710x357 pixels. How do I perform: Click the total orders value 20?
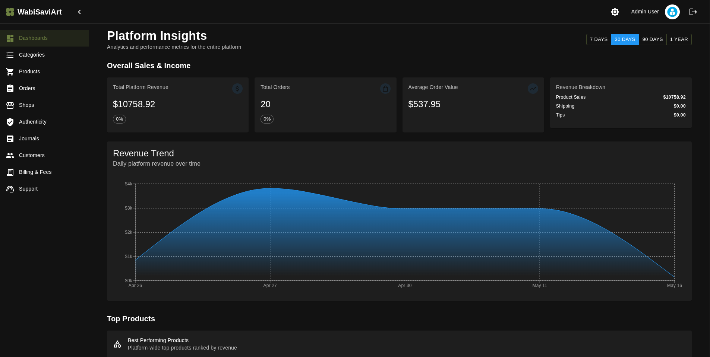(265, 104)
